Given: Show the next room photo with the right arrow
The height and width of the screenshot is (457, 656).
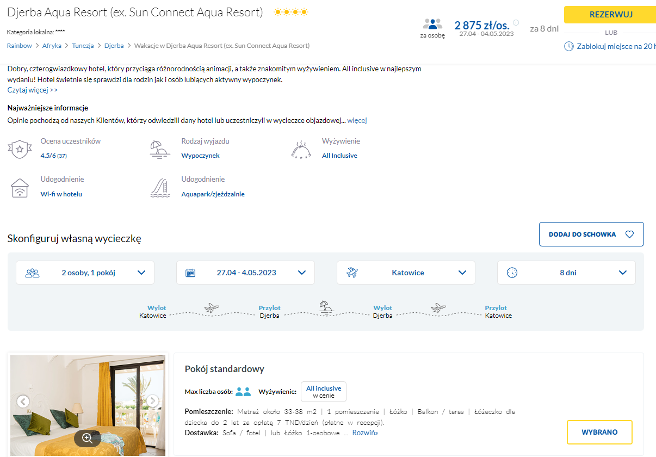Looking at the screenshot, I should [153, 402].
